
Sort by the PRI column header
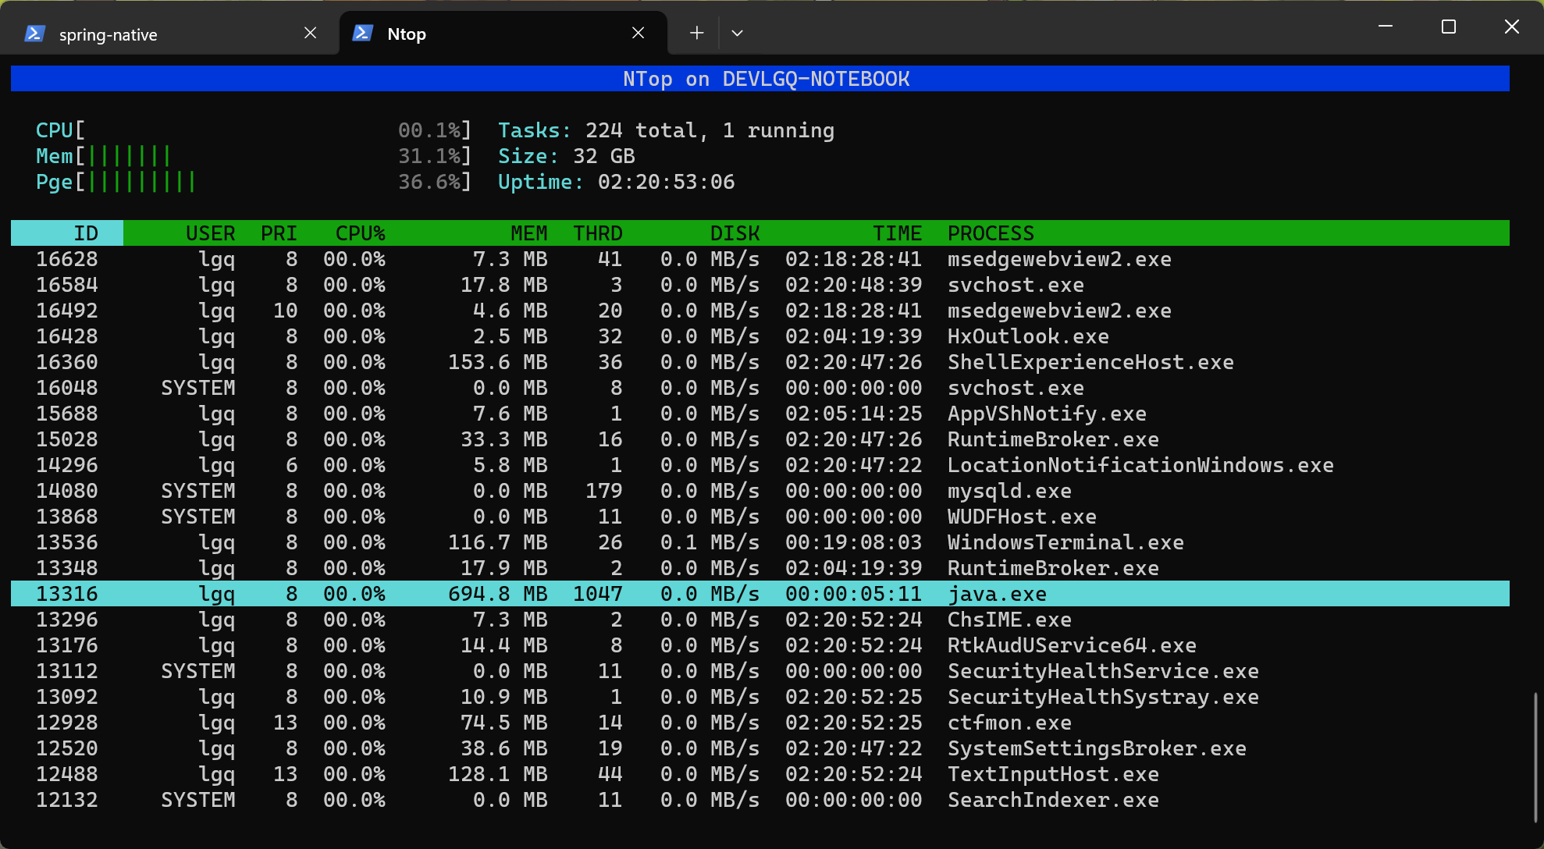(279, 233)
